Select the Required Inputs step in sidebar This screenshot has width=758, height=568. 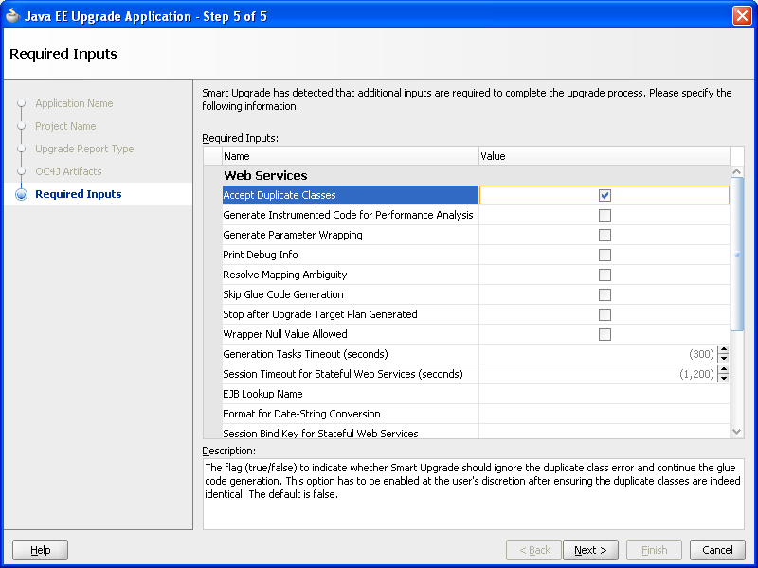click(x=79, y=194)
